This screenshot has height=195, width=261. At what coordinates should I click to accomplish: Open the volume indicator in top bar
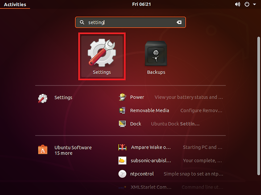tap(237, 4)
